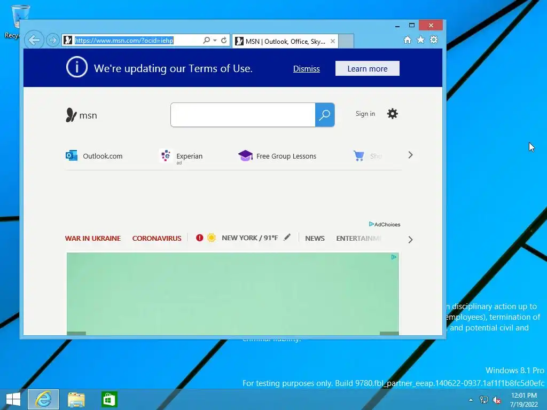The height and width of the screenshot is (410, 547).
Task: Focus the MSN web search box
Action: pos(243,115)
